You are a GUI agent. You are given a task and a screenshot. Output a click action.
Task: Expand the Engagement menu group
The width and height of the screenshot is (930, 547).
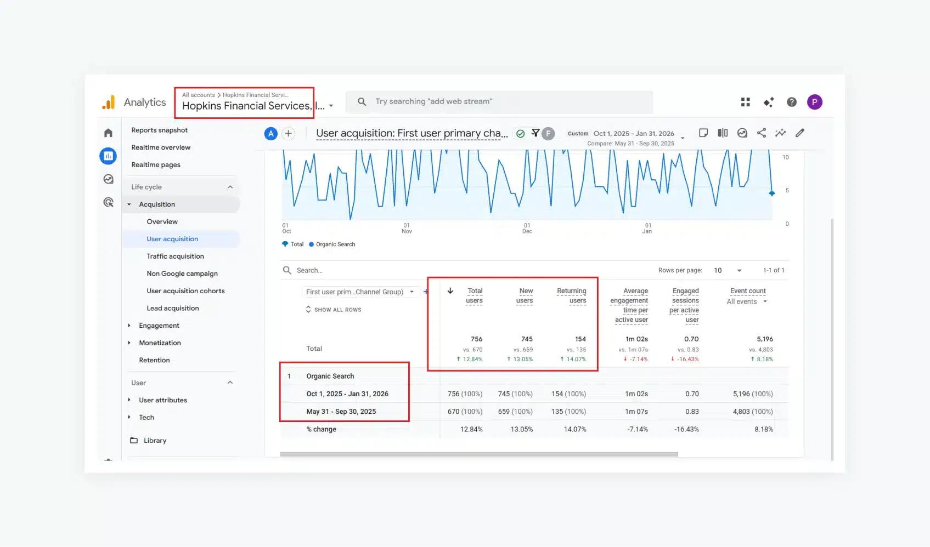[159, 326]
